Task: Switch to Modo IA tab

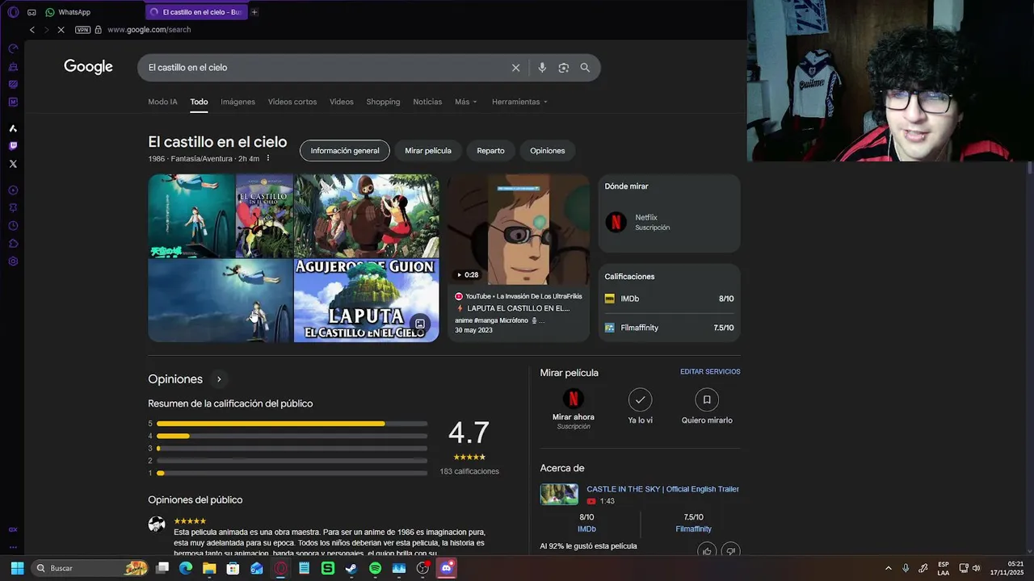Action: coord(162,102)
